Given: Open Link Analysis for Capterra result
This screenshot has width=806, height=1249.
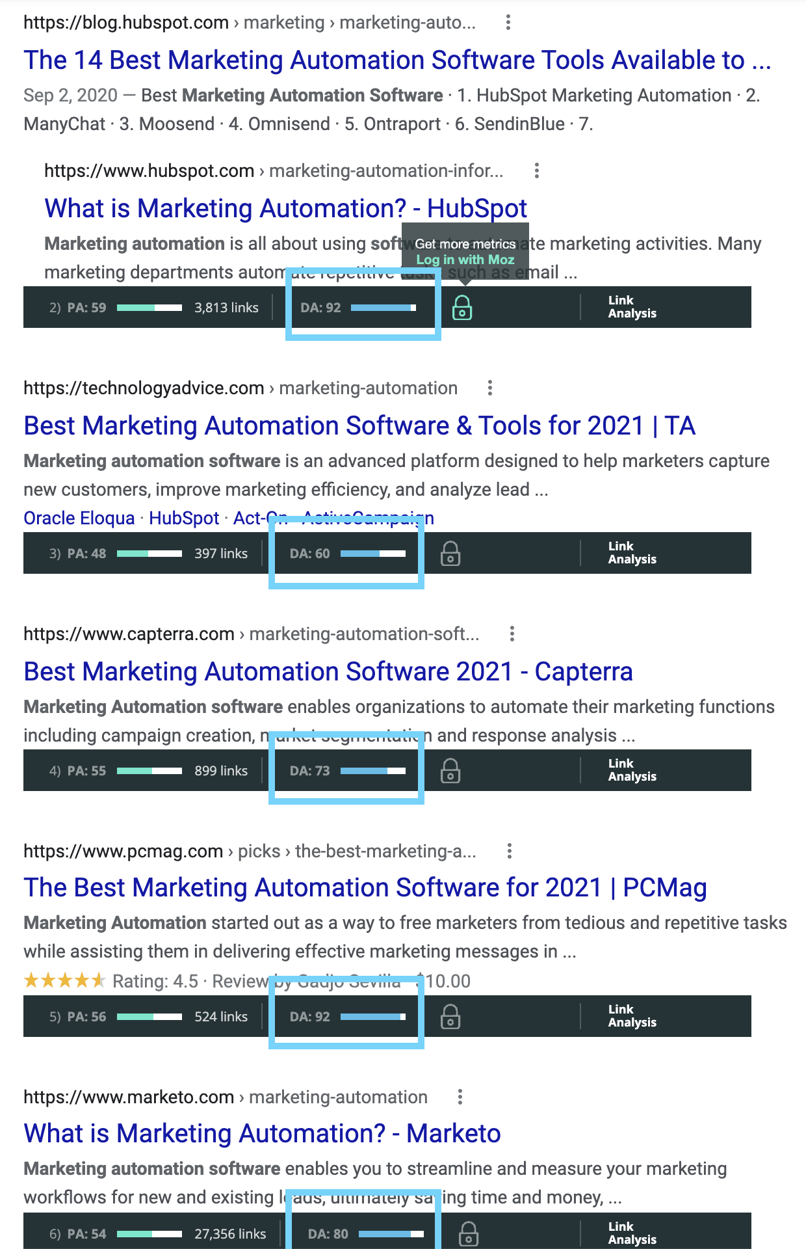Looking at the screenshot, I should pos(632,770).
